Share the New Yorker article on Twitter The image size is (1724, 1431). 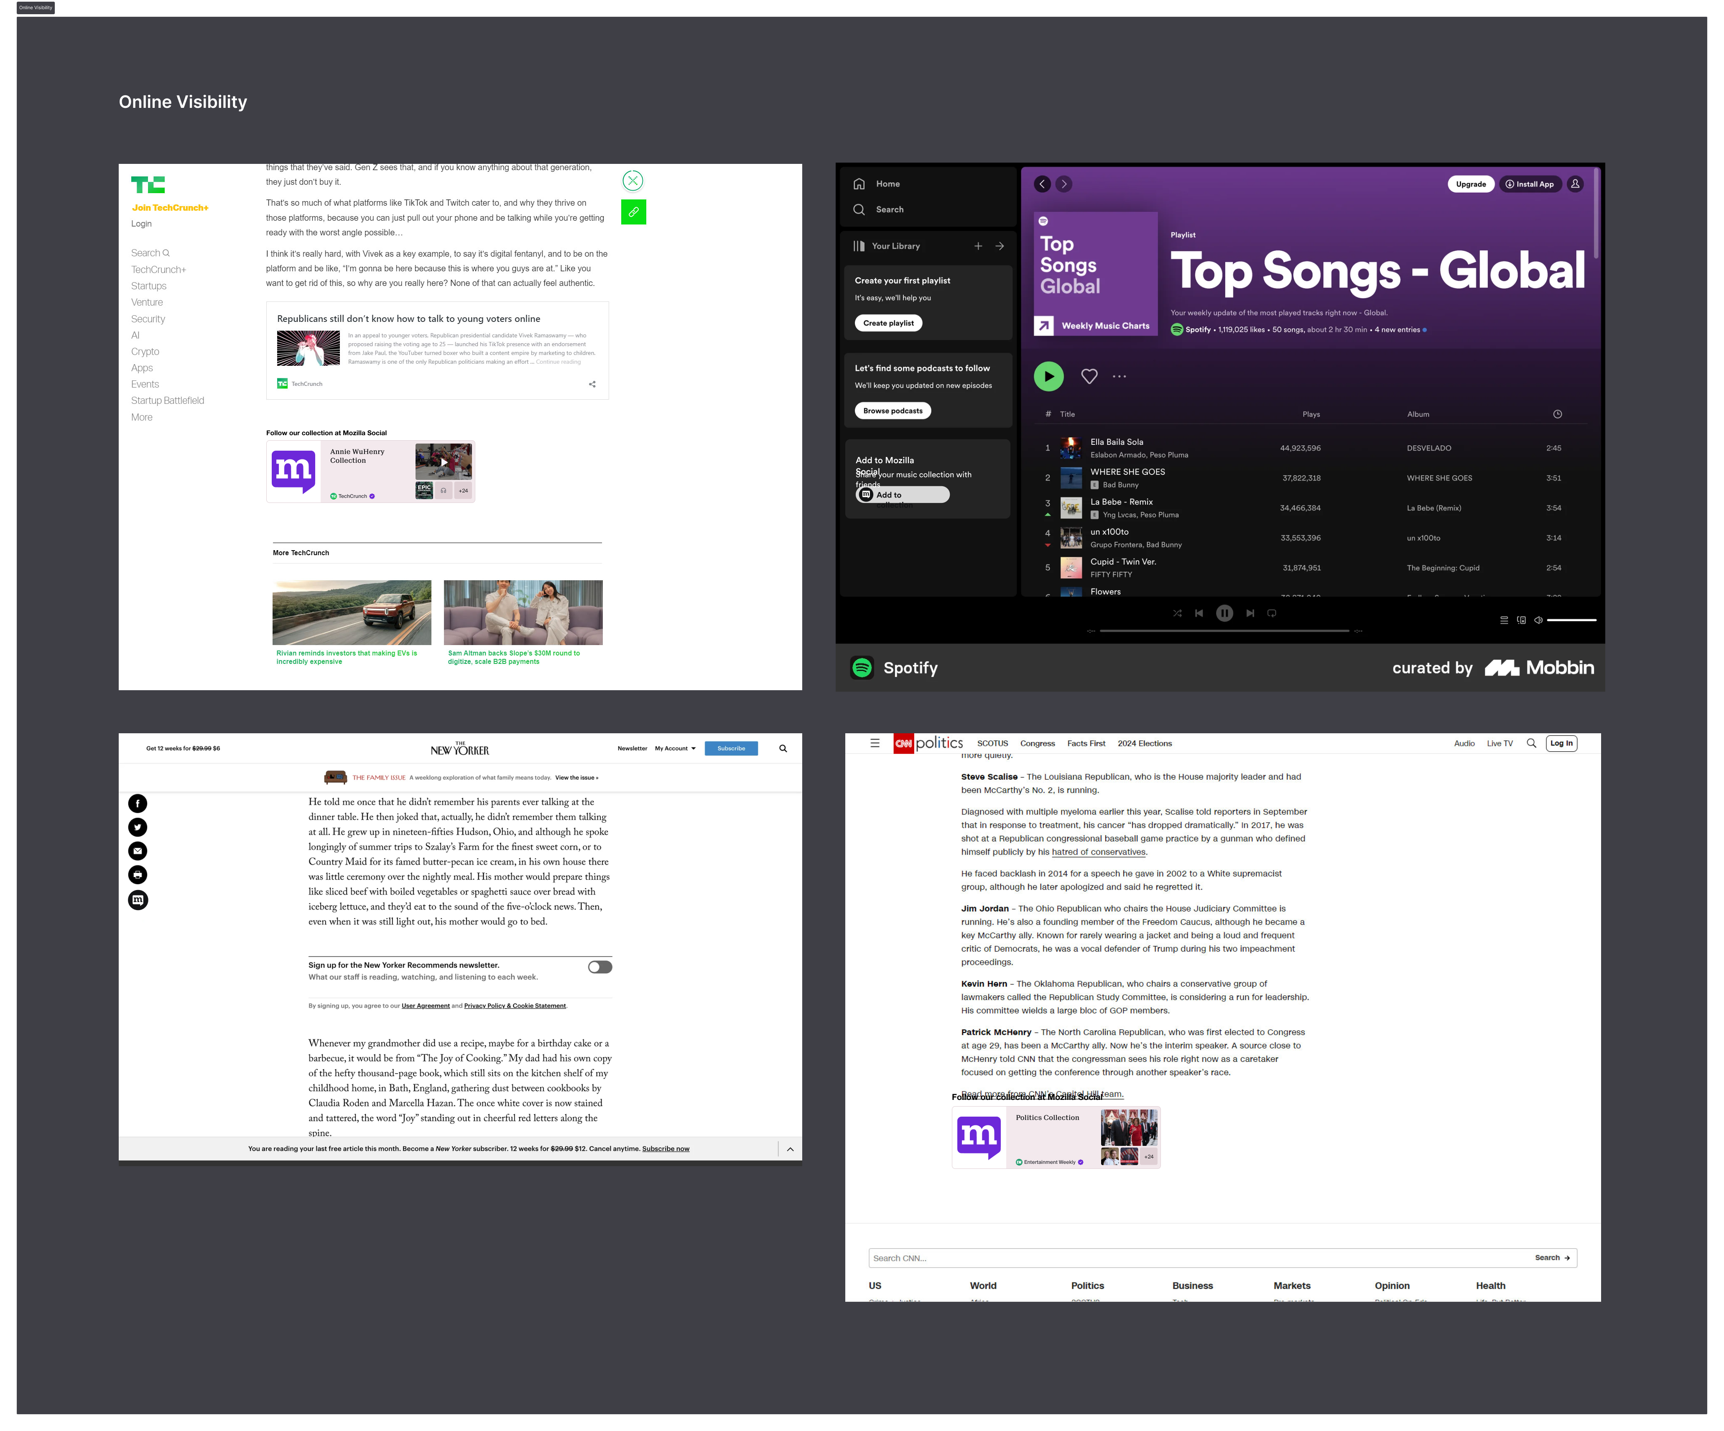pyautogui.click(x=137, y=827)
